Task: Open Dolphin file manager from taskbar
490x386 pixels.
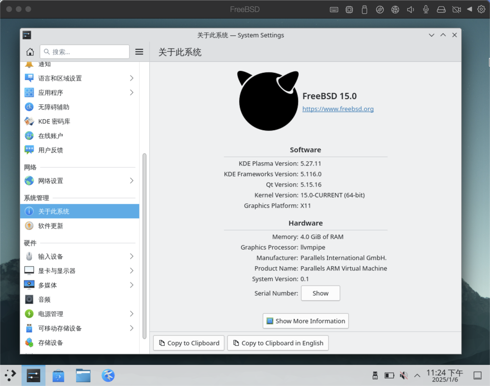Action: [x=83, y=376]
